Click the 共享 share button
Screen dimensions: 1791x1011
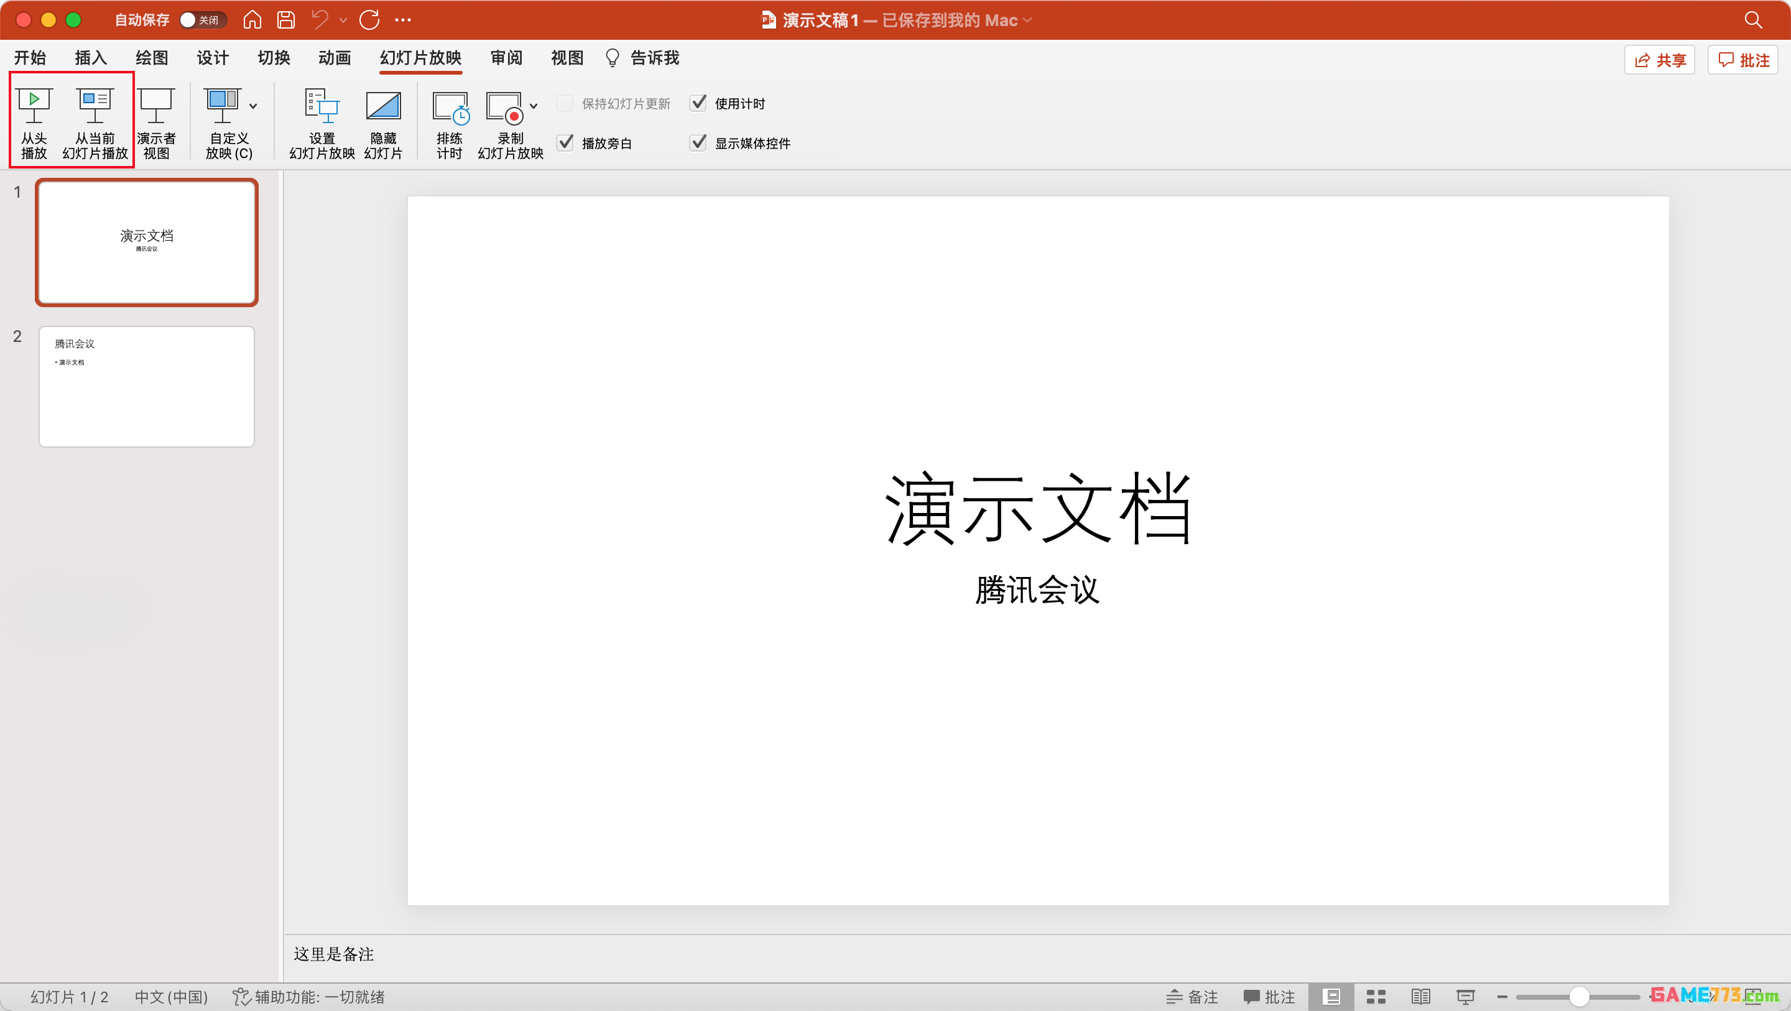pos(1659,60)
